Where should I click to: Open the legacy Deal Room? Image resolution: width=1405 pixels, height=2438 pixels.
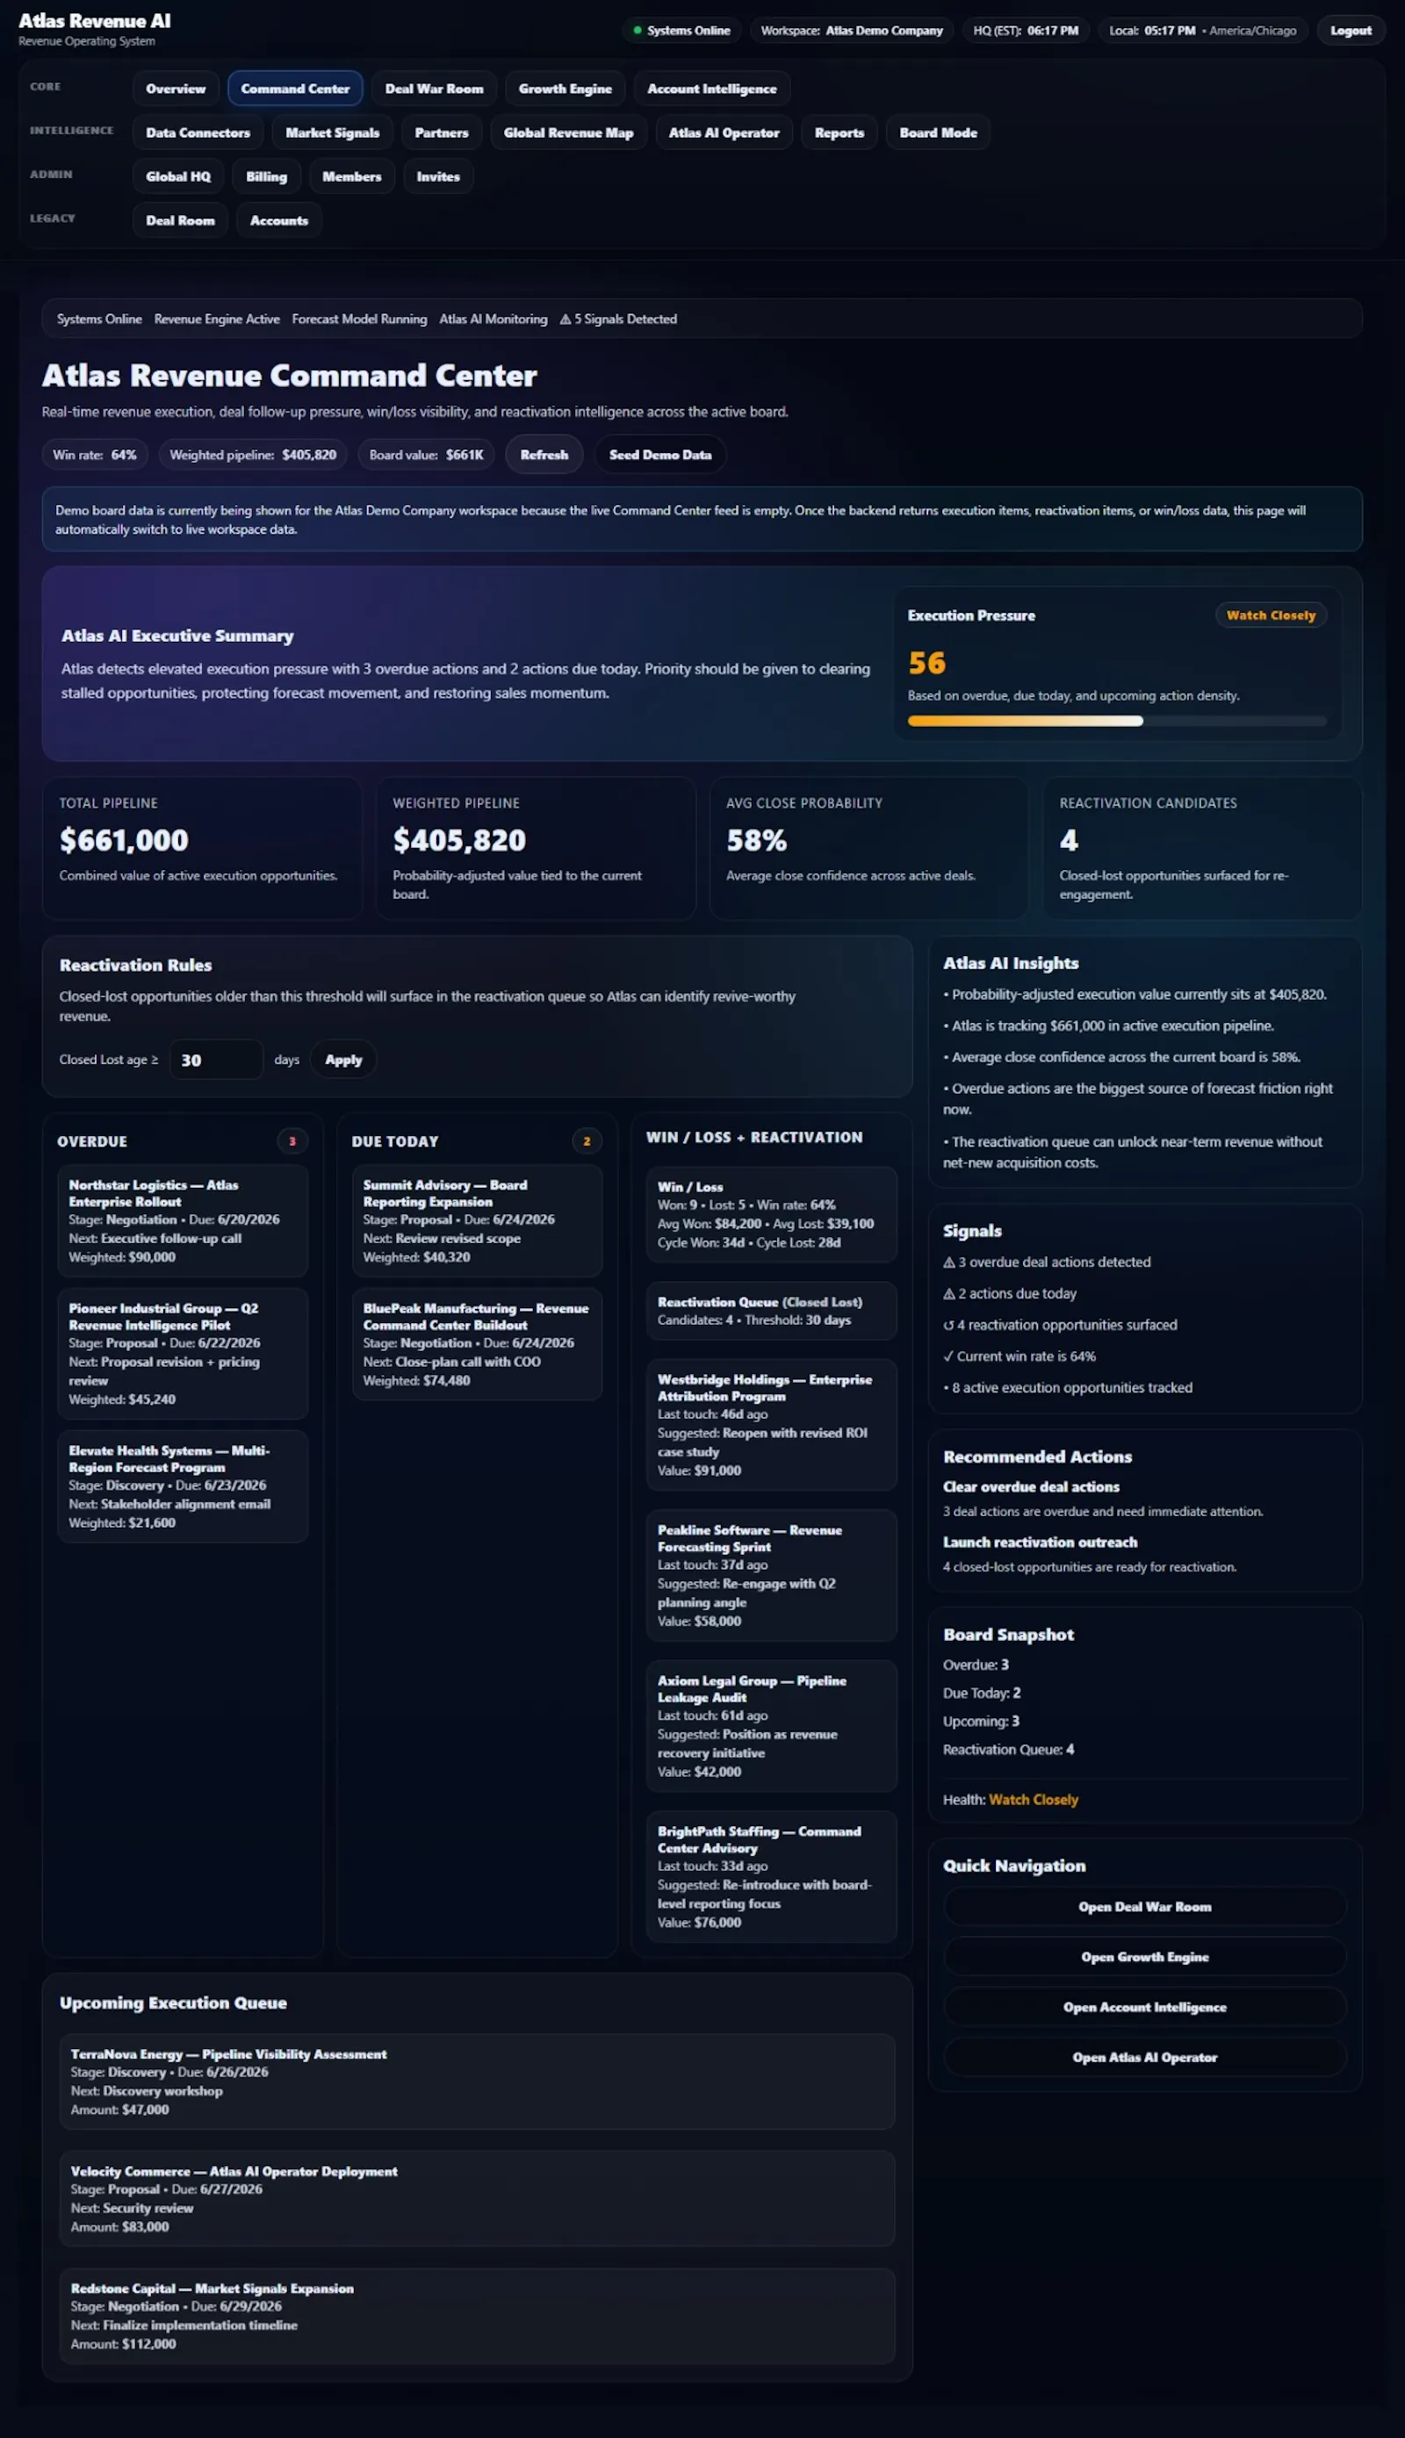pyautogui.click(x=180, y=221)
